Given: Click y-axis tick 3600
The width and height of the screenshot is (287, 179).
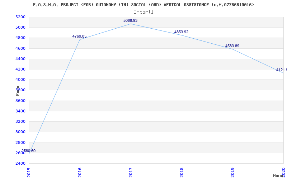Looking at the screenshot, I should click(20, 101).
